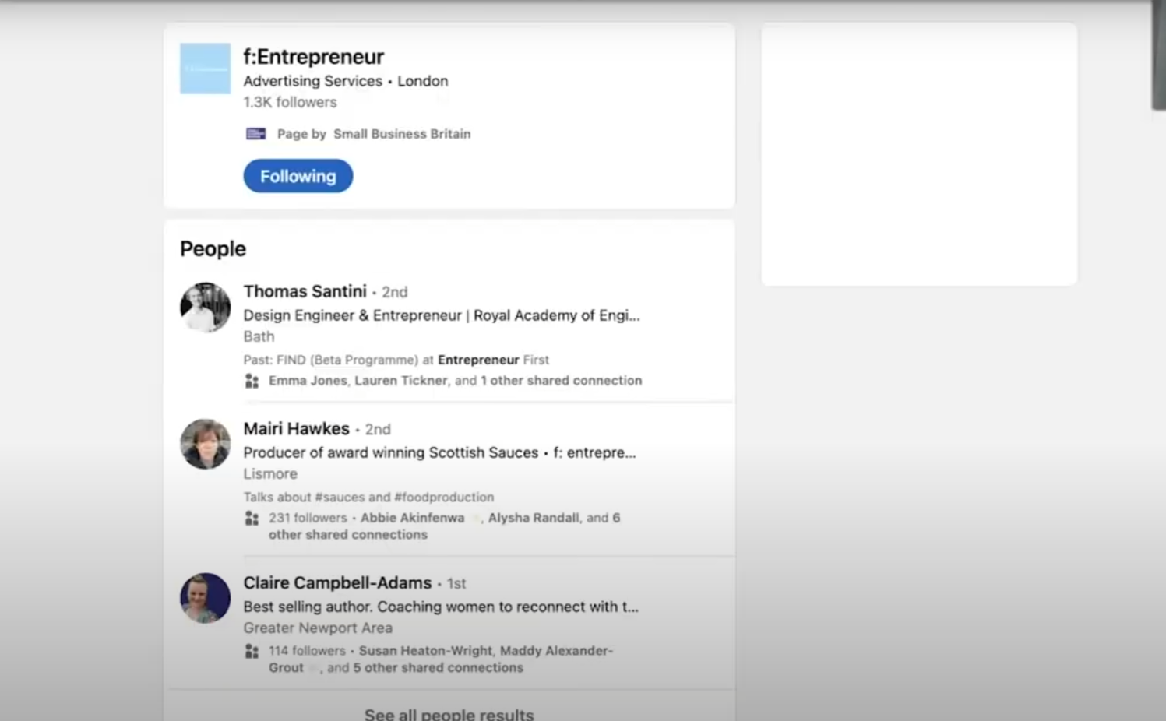
Task: View Abbie Akinfenwa and Alysha Randall shared connections
Action: click(x=445, y=526)
